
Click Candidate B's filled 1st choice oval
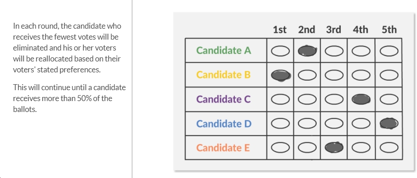pos(281,76)
